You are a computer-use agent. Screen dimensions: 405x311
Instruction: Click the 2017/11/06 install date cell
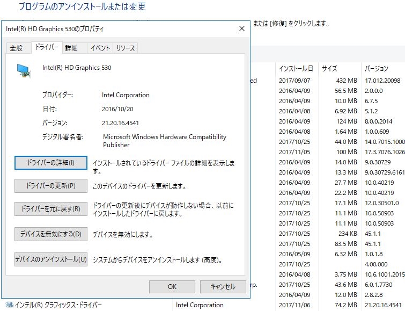coord(294,305)
